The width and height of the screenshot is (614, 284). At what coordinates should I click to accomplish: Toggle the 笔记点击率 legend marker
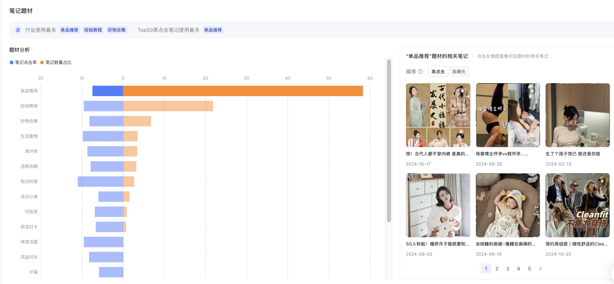click(x=11, y=63)
